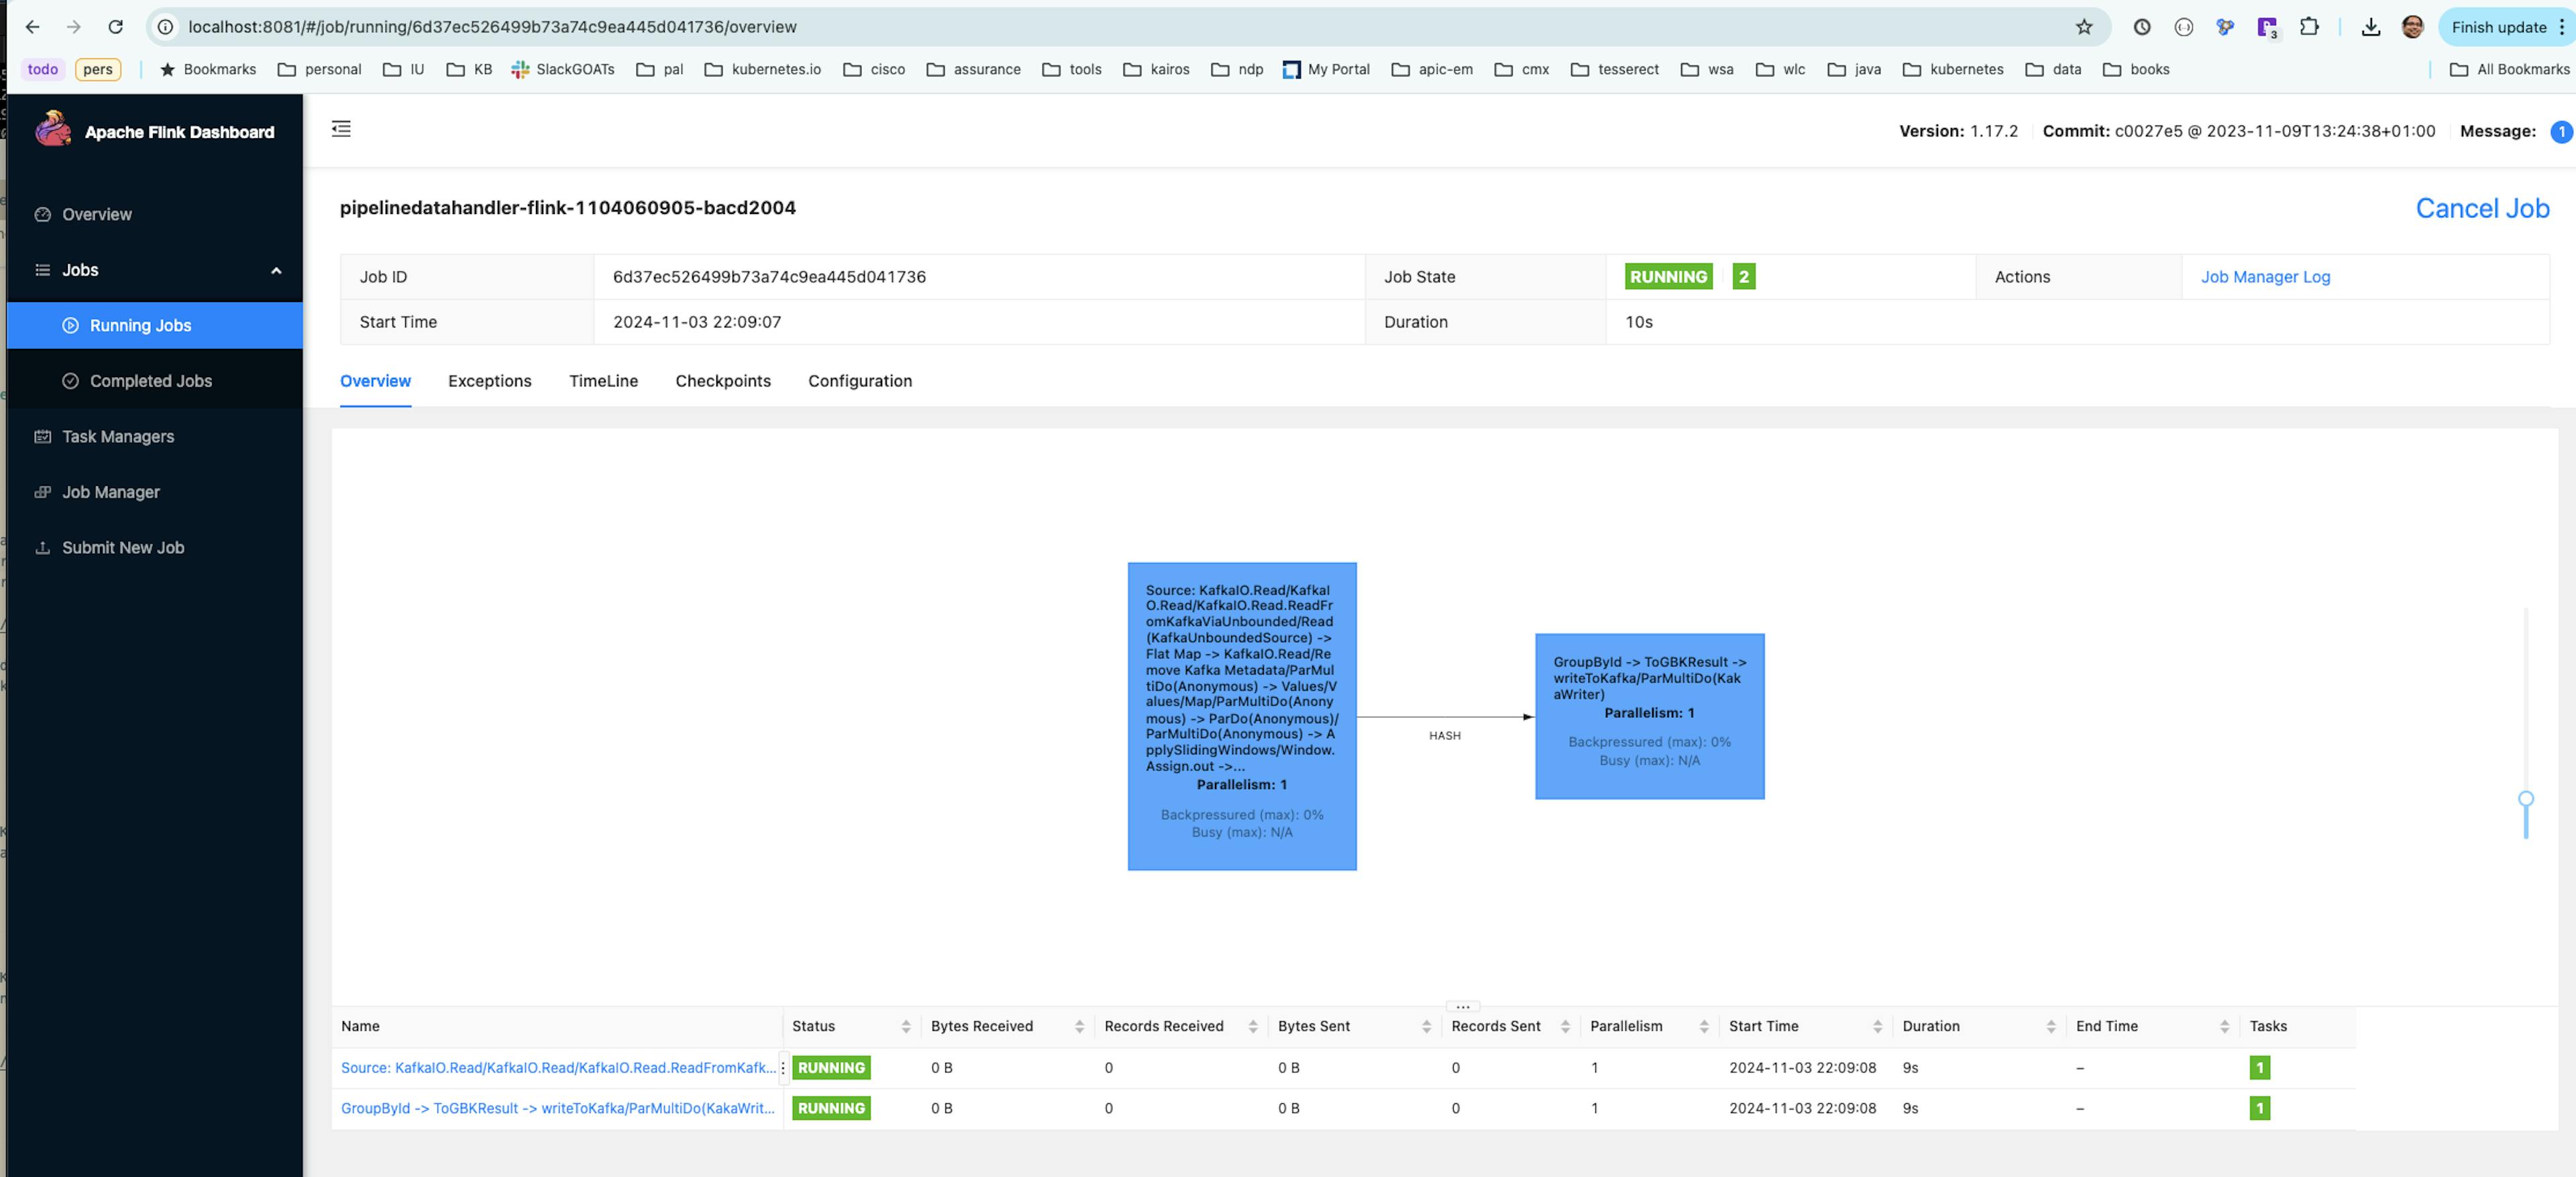Click the source KafkaIO node in graph
The image size is (2576, 1177).
tap(1242, 715)
